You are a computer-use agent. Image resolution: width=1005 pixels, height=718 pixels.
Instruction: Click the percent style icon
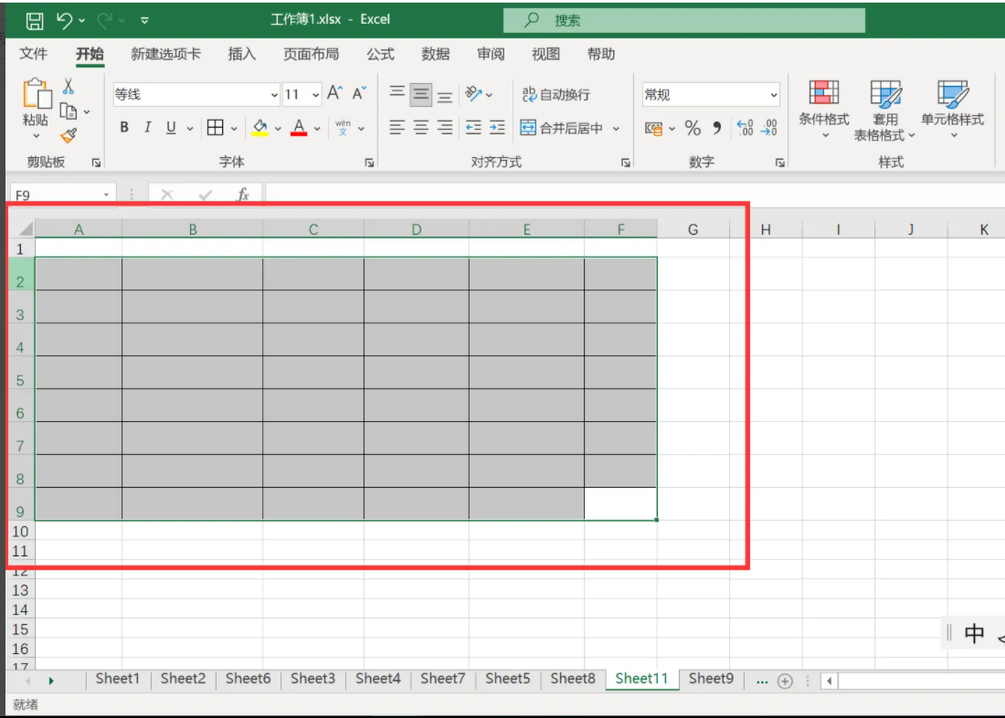pos(693,128)
